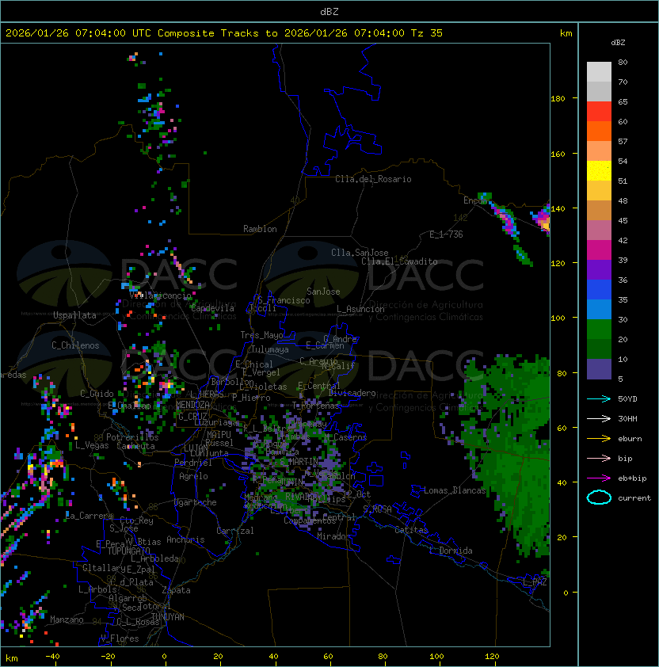Viewport: 659px width, 667px height.
Task: Click the MENDOZA city label
Action: [192, 405]
